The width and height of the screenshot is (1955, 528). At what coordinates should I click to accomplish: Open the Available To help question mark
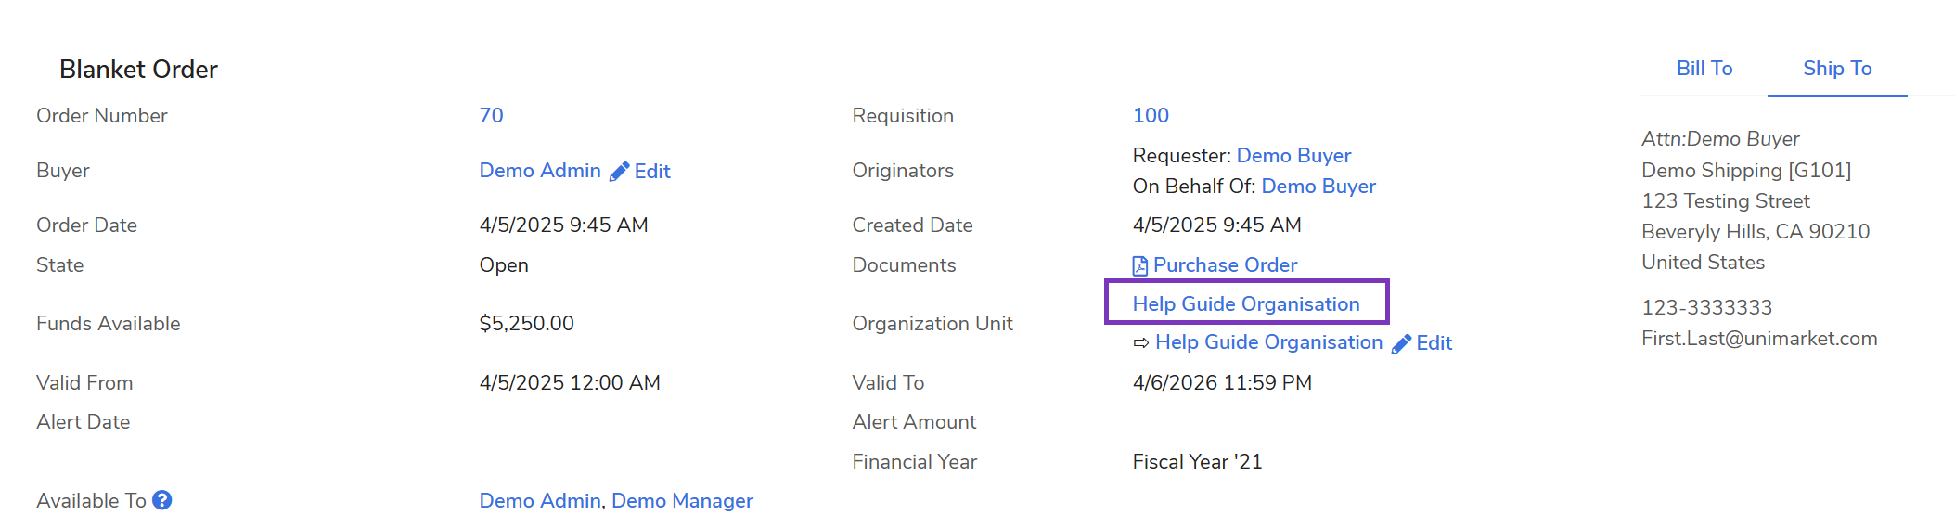162,500
